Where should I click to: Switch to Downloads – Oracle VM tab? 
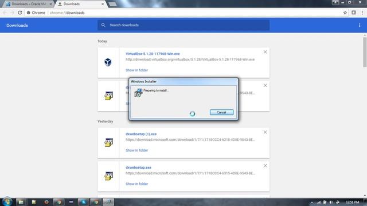pyautogui.click(x=29, y=4)
